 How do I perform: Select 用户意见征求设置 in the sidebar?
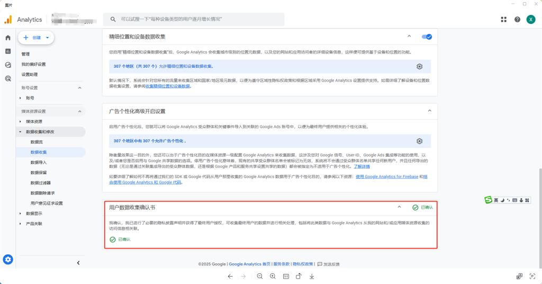coord(47,203)
